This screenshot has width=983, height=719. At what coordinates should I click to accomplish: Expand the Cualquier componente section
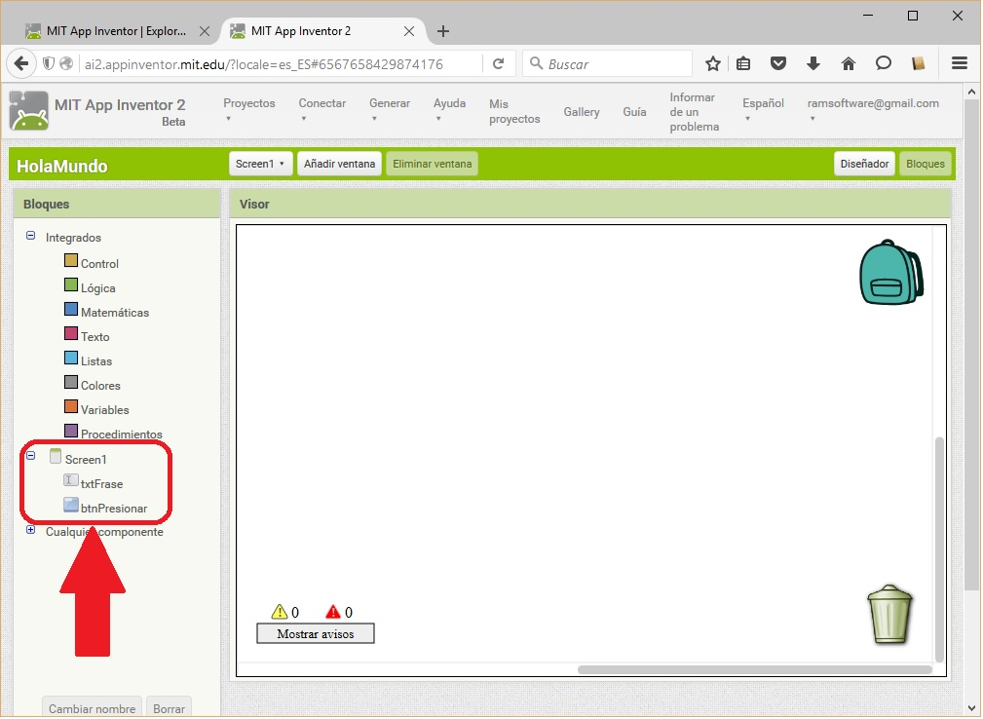[31, 530]
